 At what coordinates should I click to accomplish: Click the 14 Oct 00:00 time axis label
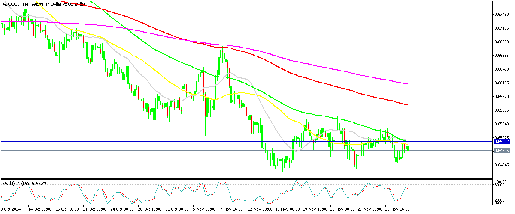(x=39, y=209)
